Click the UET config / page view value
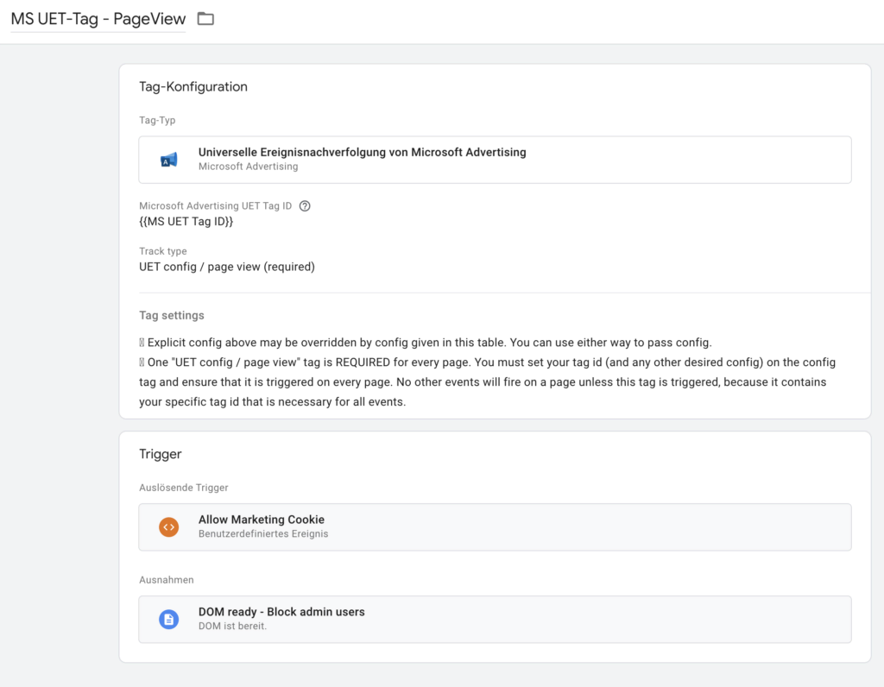 click(227, 267)
